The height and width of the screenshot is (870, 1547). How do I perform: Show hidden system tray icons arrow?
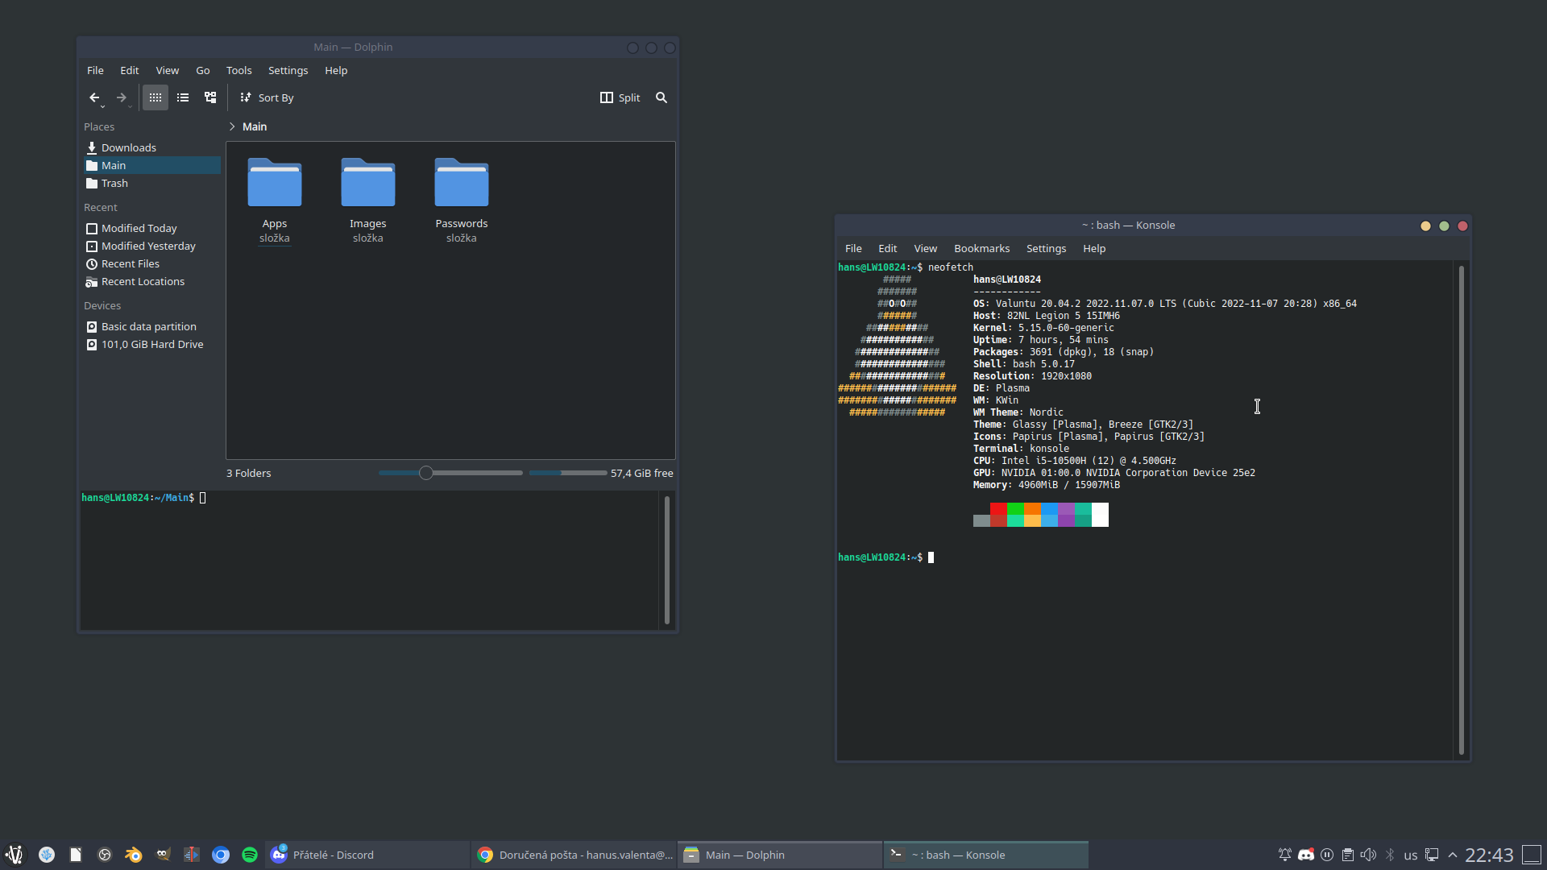1453,855
